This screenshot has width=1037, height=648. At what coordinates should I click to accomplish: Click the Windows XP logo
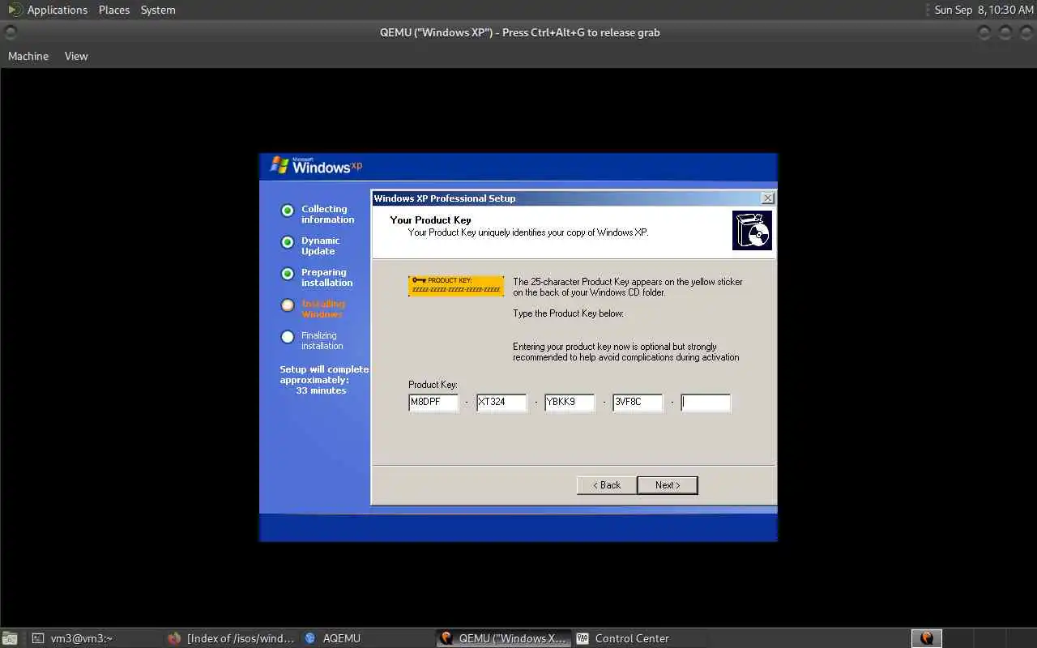pyautogui.click(x=316, y=165)
